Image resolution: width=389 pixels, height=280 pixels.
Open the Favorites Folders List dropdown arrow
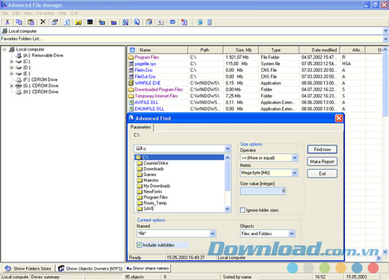click(x=385, y=39)
